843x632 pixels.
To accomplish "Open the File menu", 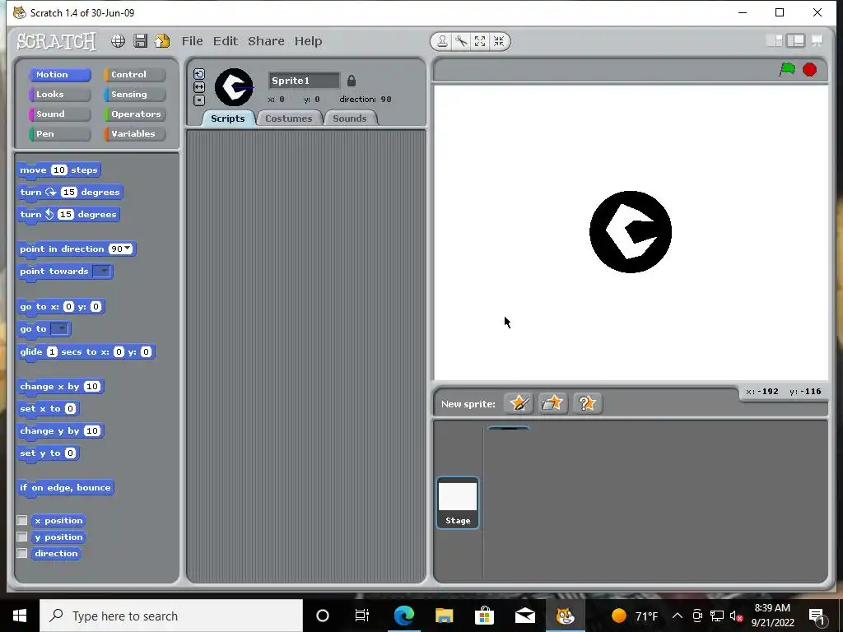I will (x=192, y=41).
